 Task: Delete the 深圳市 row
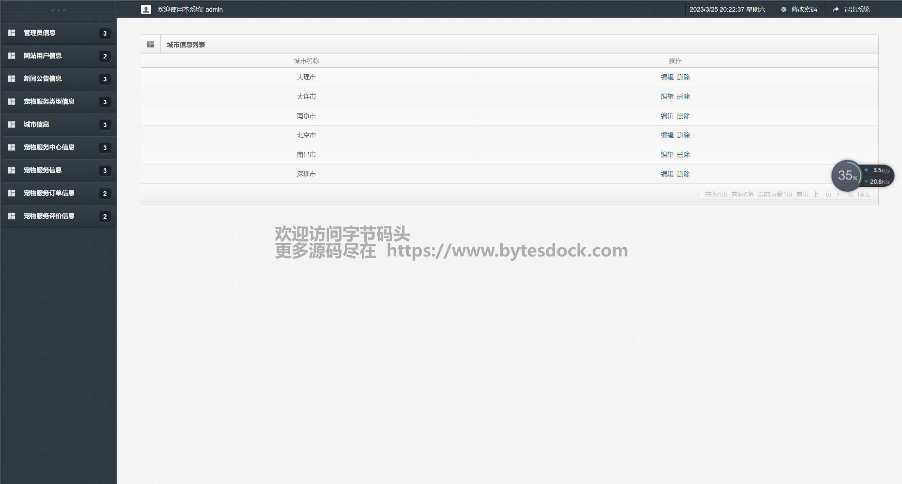(683, 174)
